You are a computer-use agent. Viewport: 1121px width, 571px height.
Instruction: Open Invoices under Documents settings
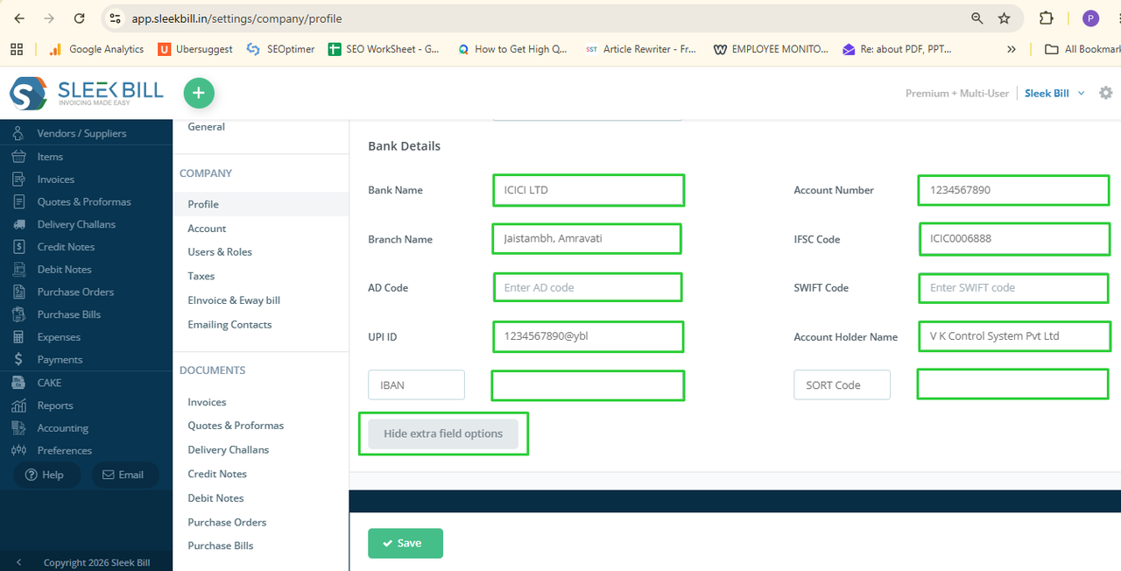point(207,402)
